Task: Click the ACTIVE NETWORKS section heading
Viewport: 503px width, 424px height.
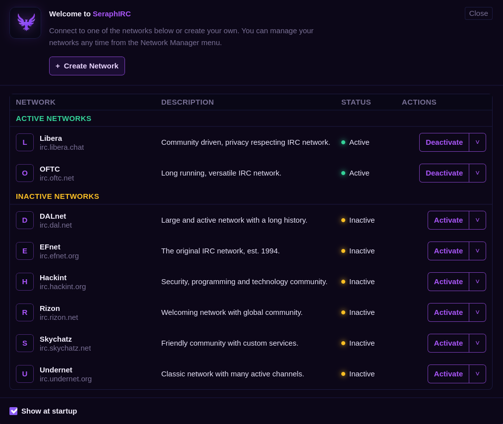Action: 54,119
